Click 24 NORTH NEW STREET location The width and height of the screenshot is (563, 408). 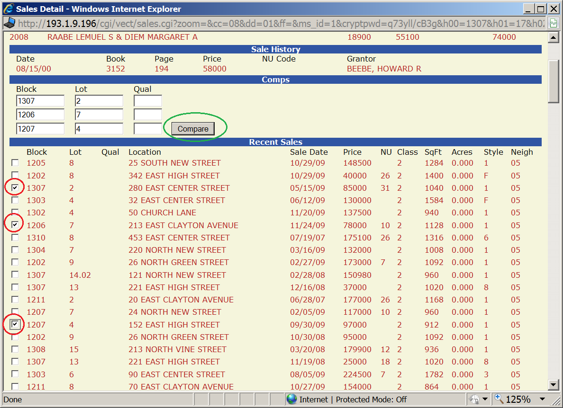(x=175, y=312)
